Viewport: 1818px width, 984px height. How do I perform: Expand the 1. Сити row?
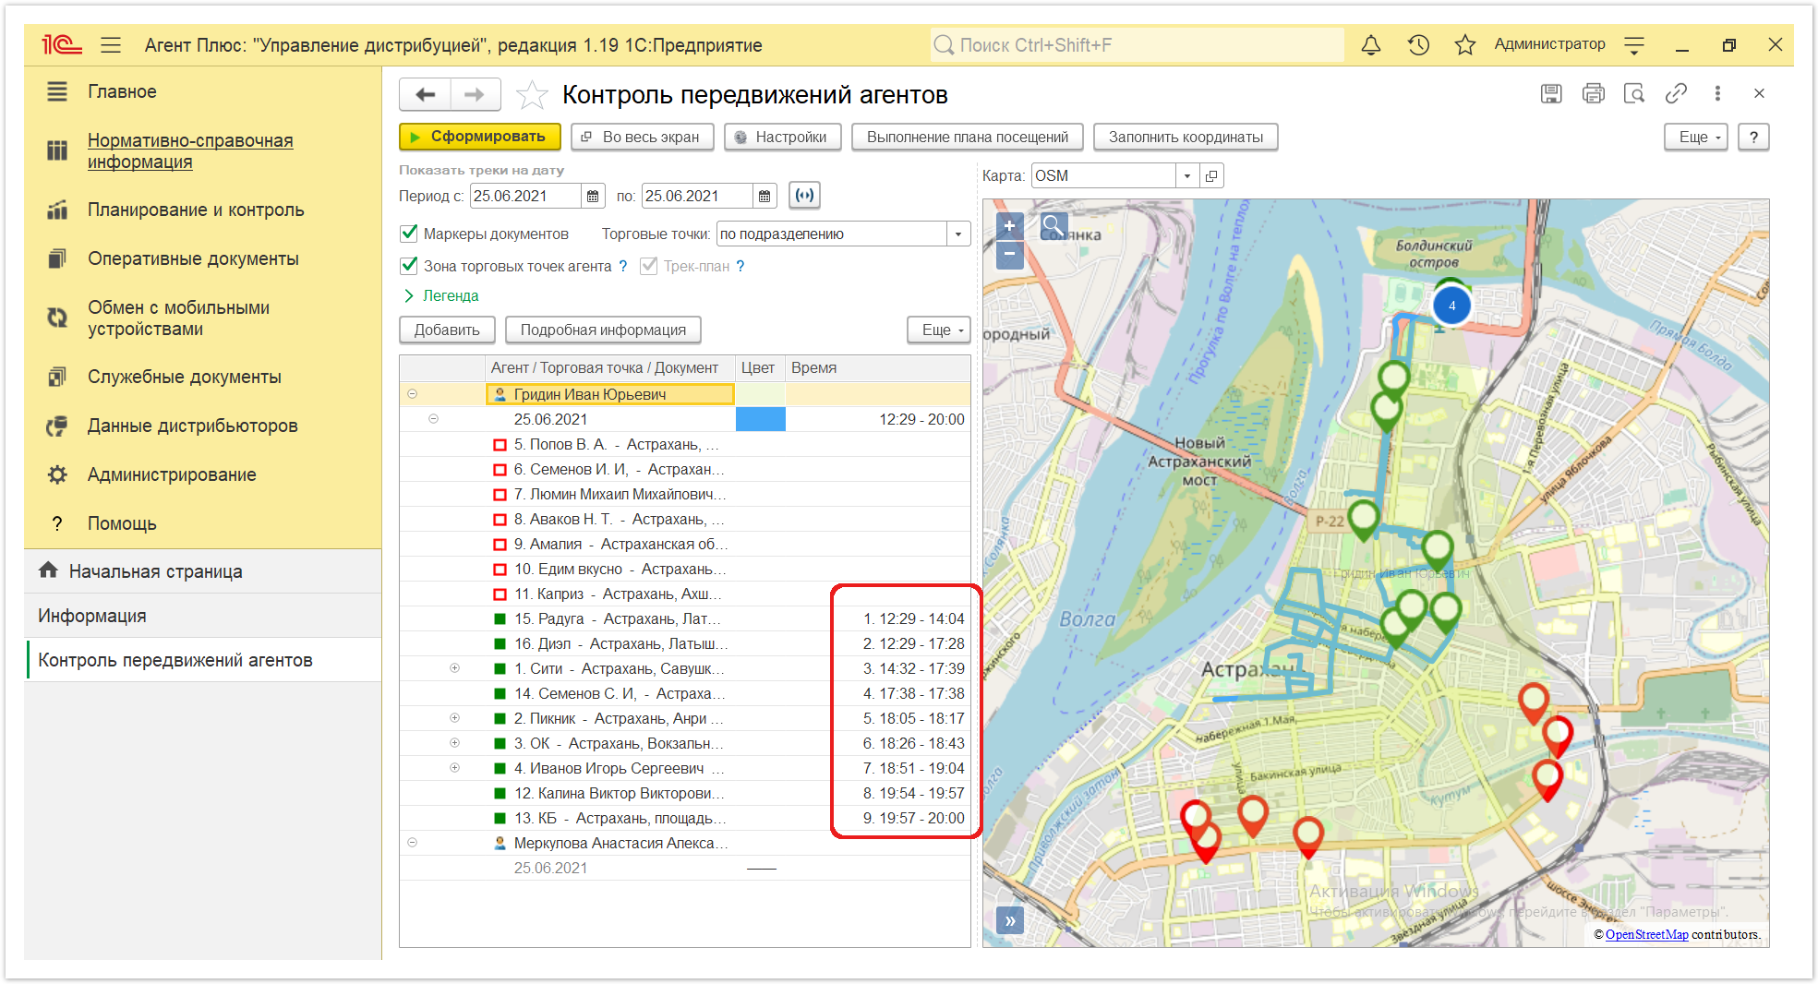pos(454,668)
